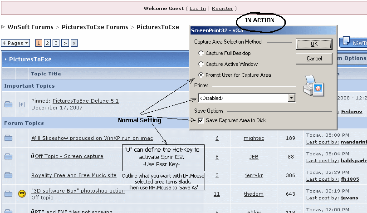
Task: Select Capture Full Desktop radio option
Action: (201, 53)
